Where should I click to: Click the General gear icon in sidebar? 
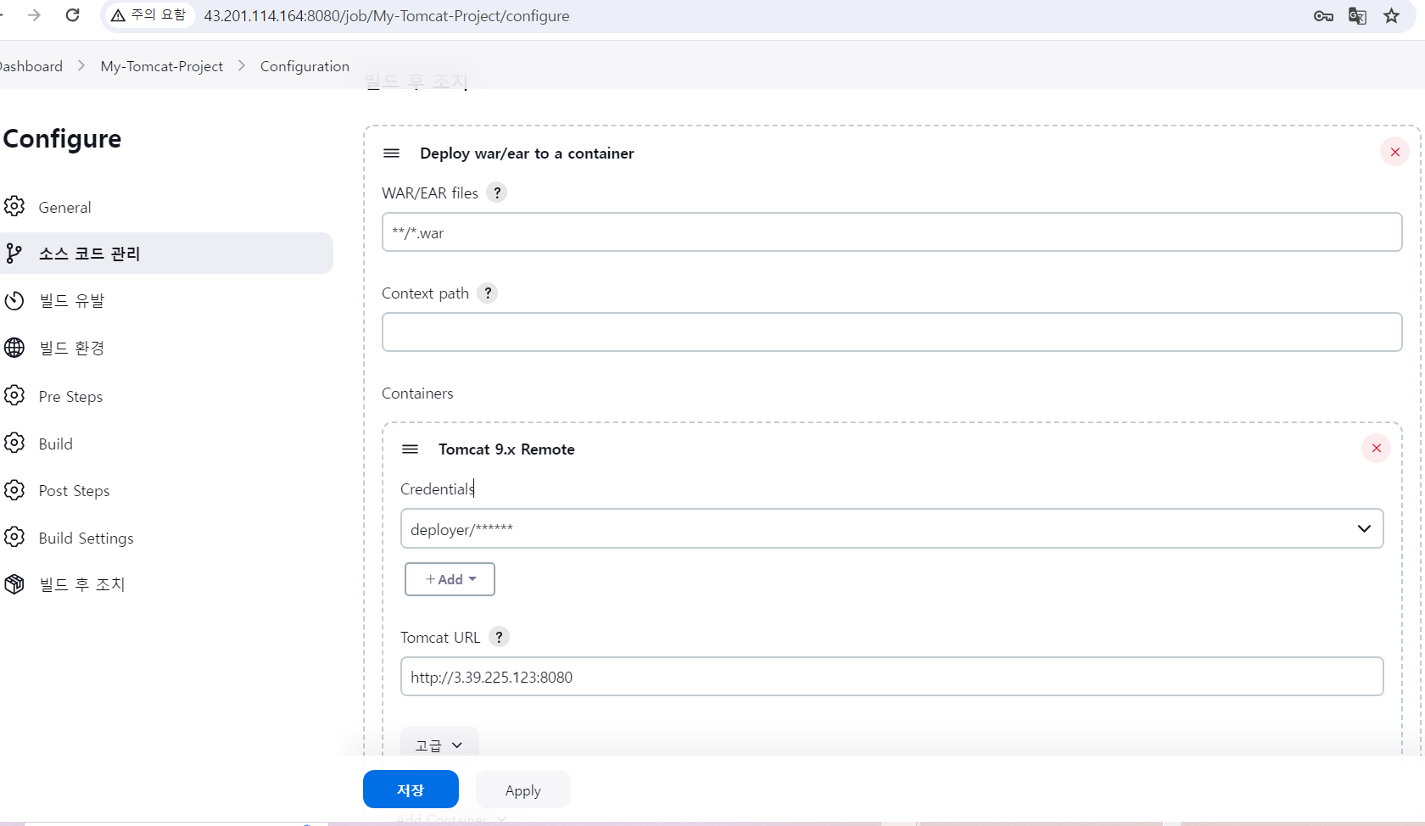[x=14, y=206]
